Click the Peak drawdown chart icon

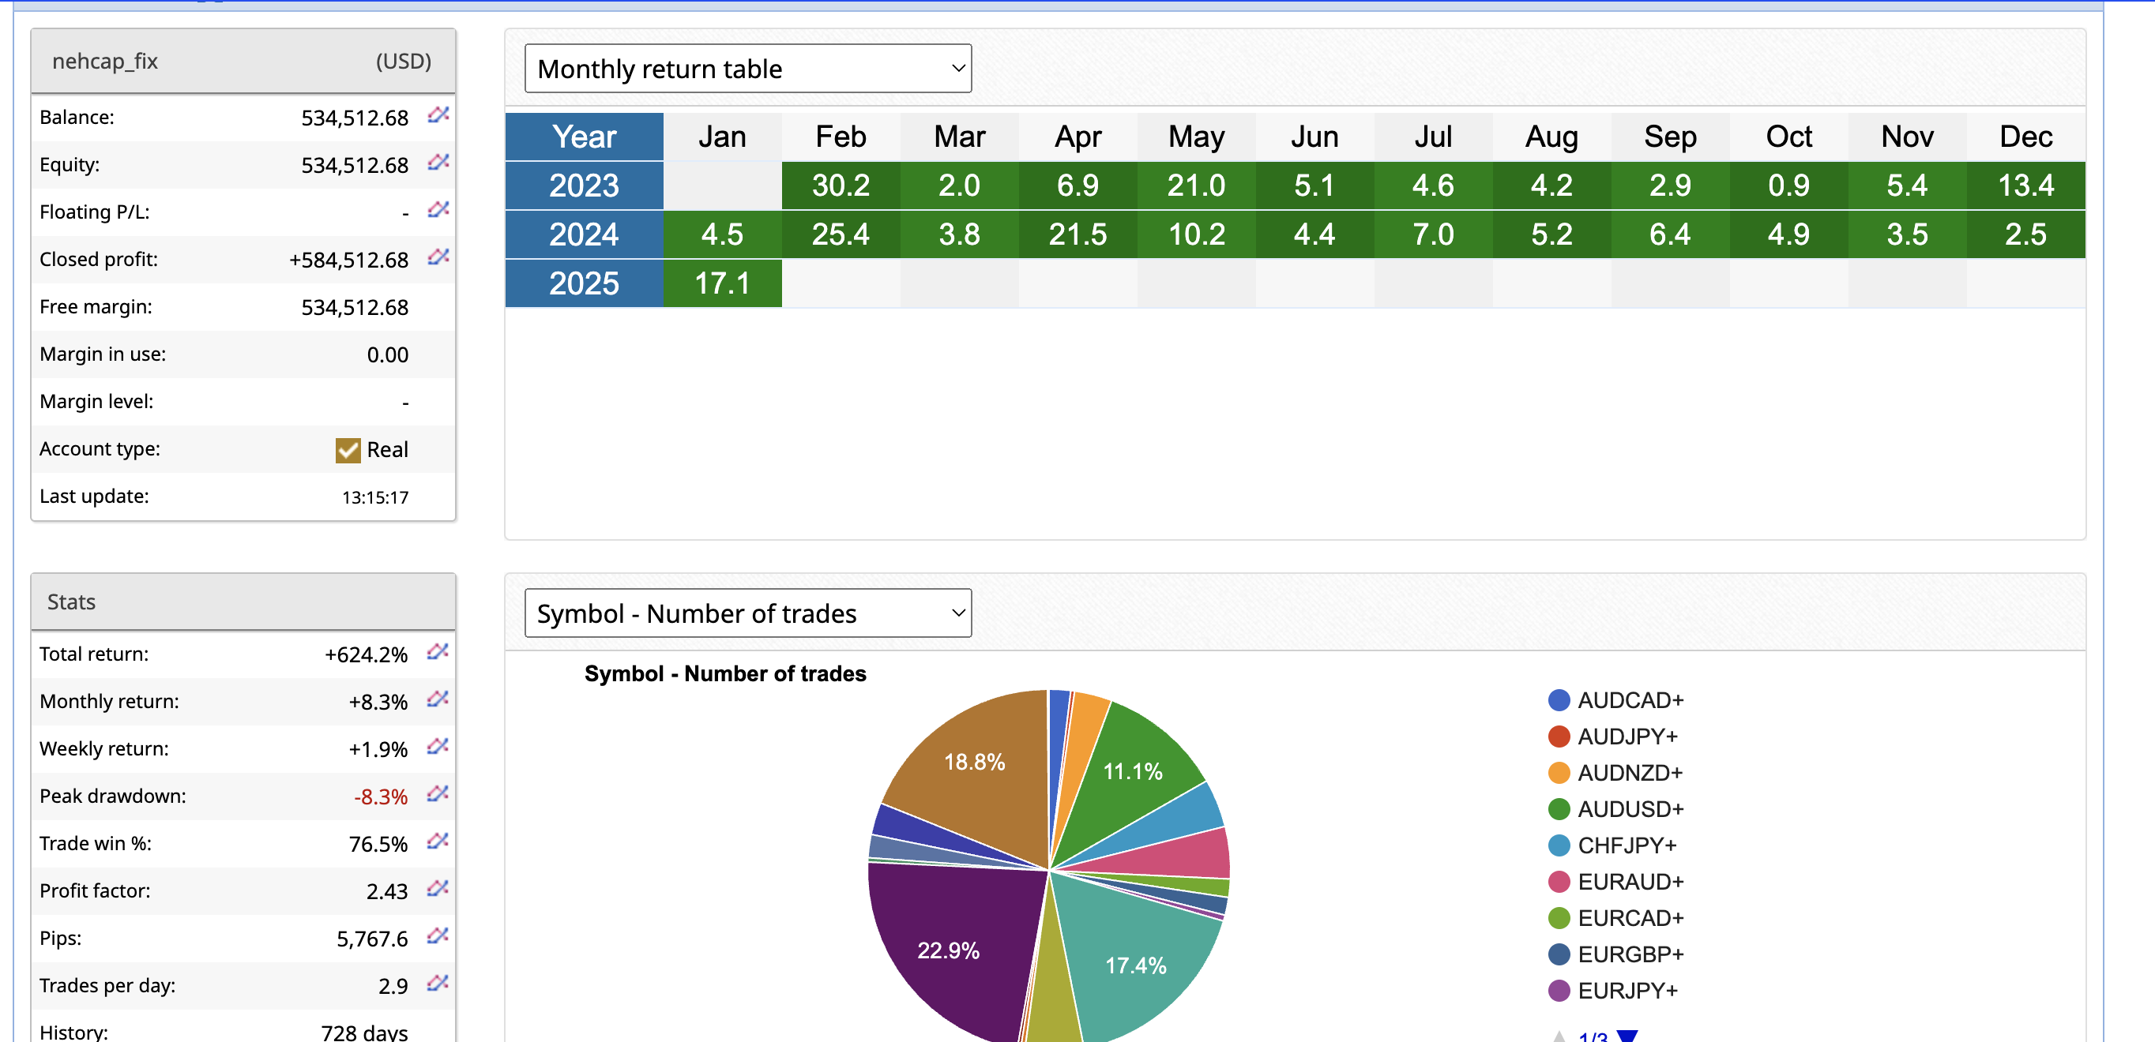pyautogui.click(x=438, y=793)
